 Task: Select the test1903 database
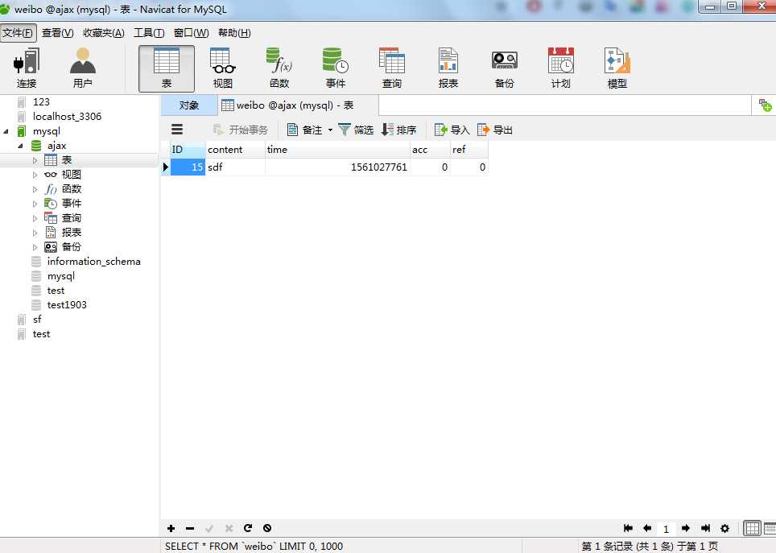pyautogui.click(x=67, y=305)
